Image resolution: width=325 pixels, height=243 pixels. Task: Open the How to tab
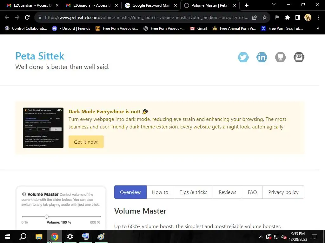[160, 192]
